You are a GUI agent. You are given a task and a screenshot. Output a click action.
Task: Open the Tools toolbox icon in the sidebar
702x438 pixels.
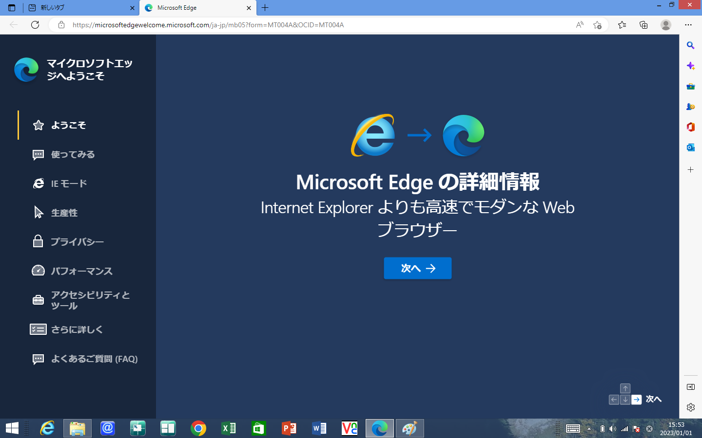(690, 86)
